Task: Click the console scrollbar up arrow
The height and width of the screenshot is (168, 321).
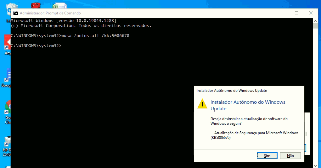Action: 315,21
